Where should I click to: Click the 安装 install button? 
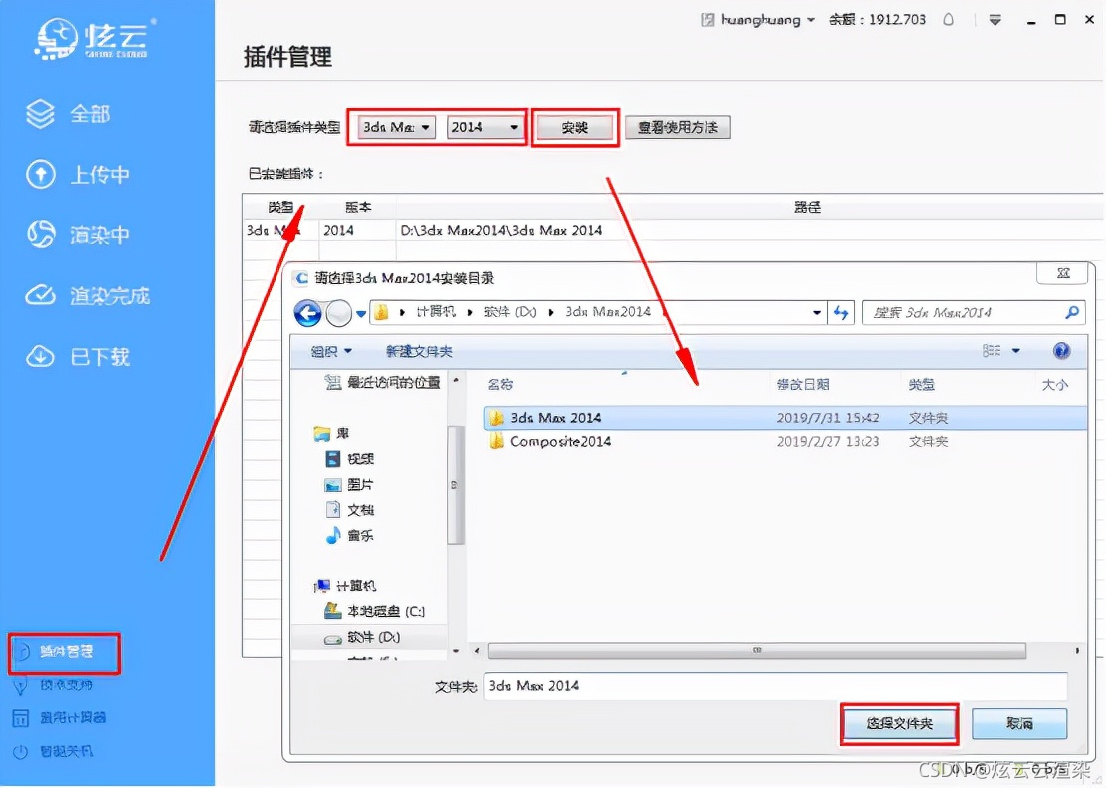click(x=574, y=128)
